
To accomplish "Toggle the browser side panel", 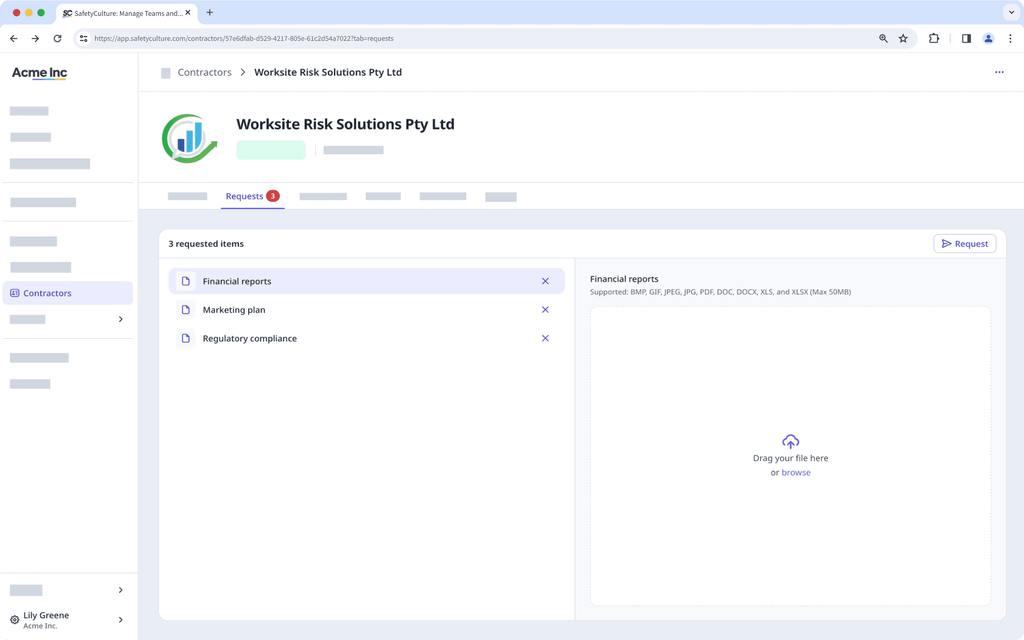I will tap(966, 38).
